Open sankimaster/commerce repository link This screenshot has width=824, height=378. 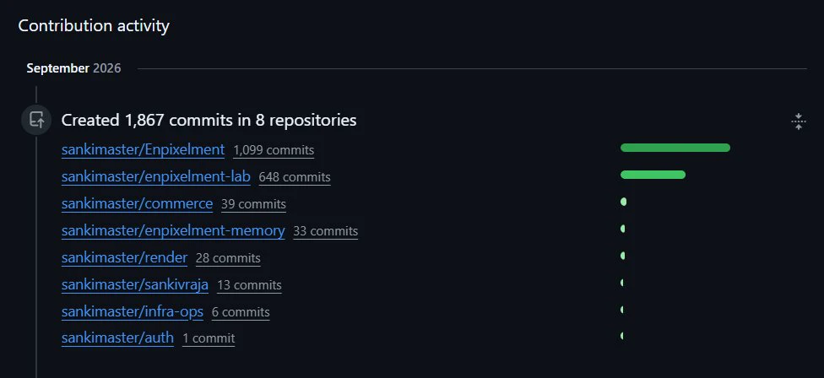[137, 203]
